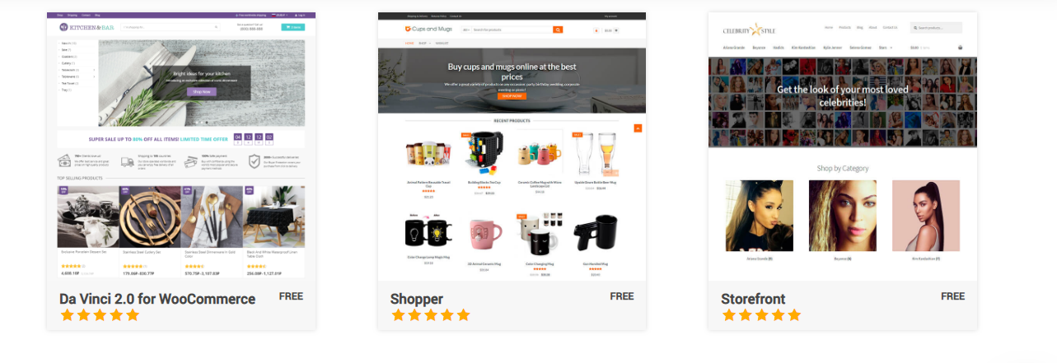Open the All categories dropdown beside Shopper search

click(x=465, y=30)
